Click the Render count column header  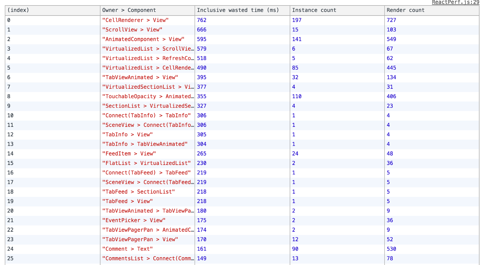tap(405, 10)
